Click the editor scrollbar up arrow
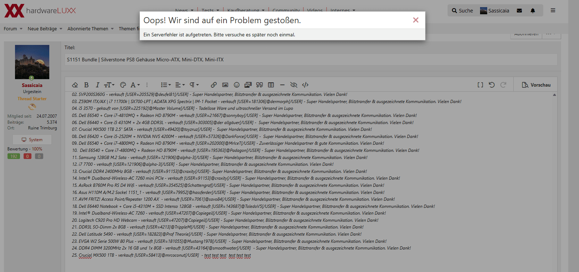 (x=554, y=95)
